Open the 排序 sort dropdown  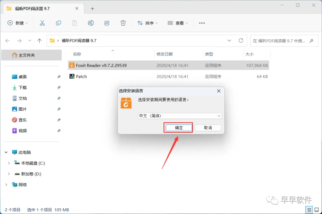[148, 23]
